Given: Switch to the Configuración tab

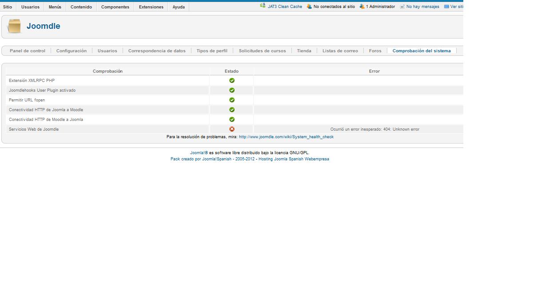Looking at the screenshot, I should 72,51.
